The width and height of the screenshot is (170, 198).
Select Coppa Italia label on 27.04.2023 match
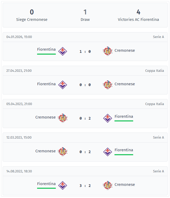pyautogui.click(x=154, y=70)
